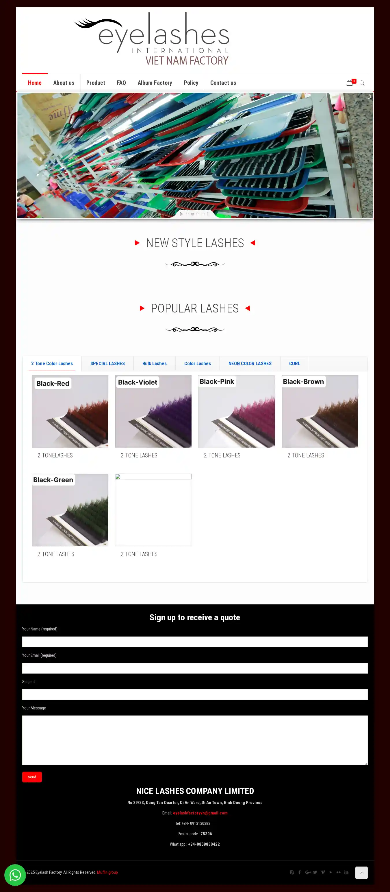This screenshot has width=390, height=892.
Task: Click the Twitter bird icon
Action: [315, 872]
